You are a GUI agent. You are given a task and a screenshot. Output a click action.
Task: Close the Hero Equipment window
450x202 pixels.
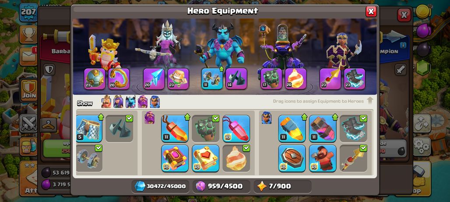click(x=371, y=11)
